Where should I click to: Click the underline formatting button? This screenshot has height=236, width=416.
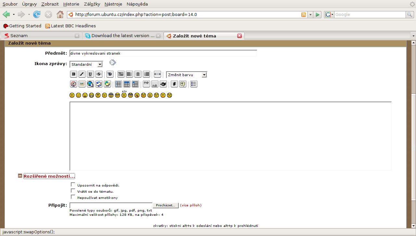click(x=90, y=74)
